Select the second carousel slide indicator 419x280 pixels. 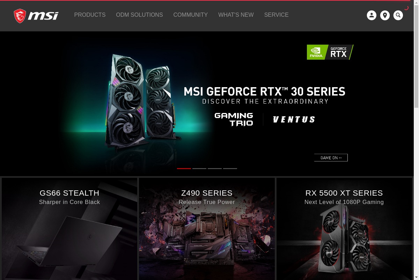tap(199, 168)
